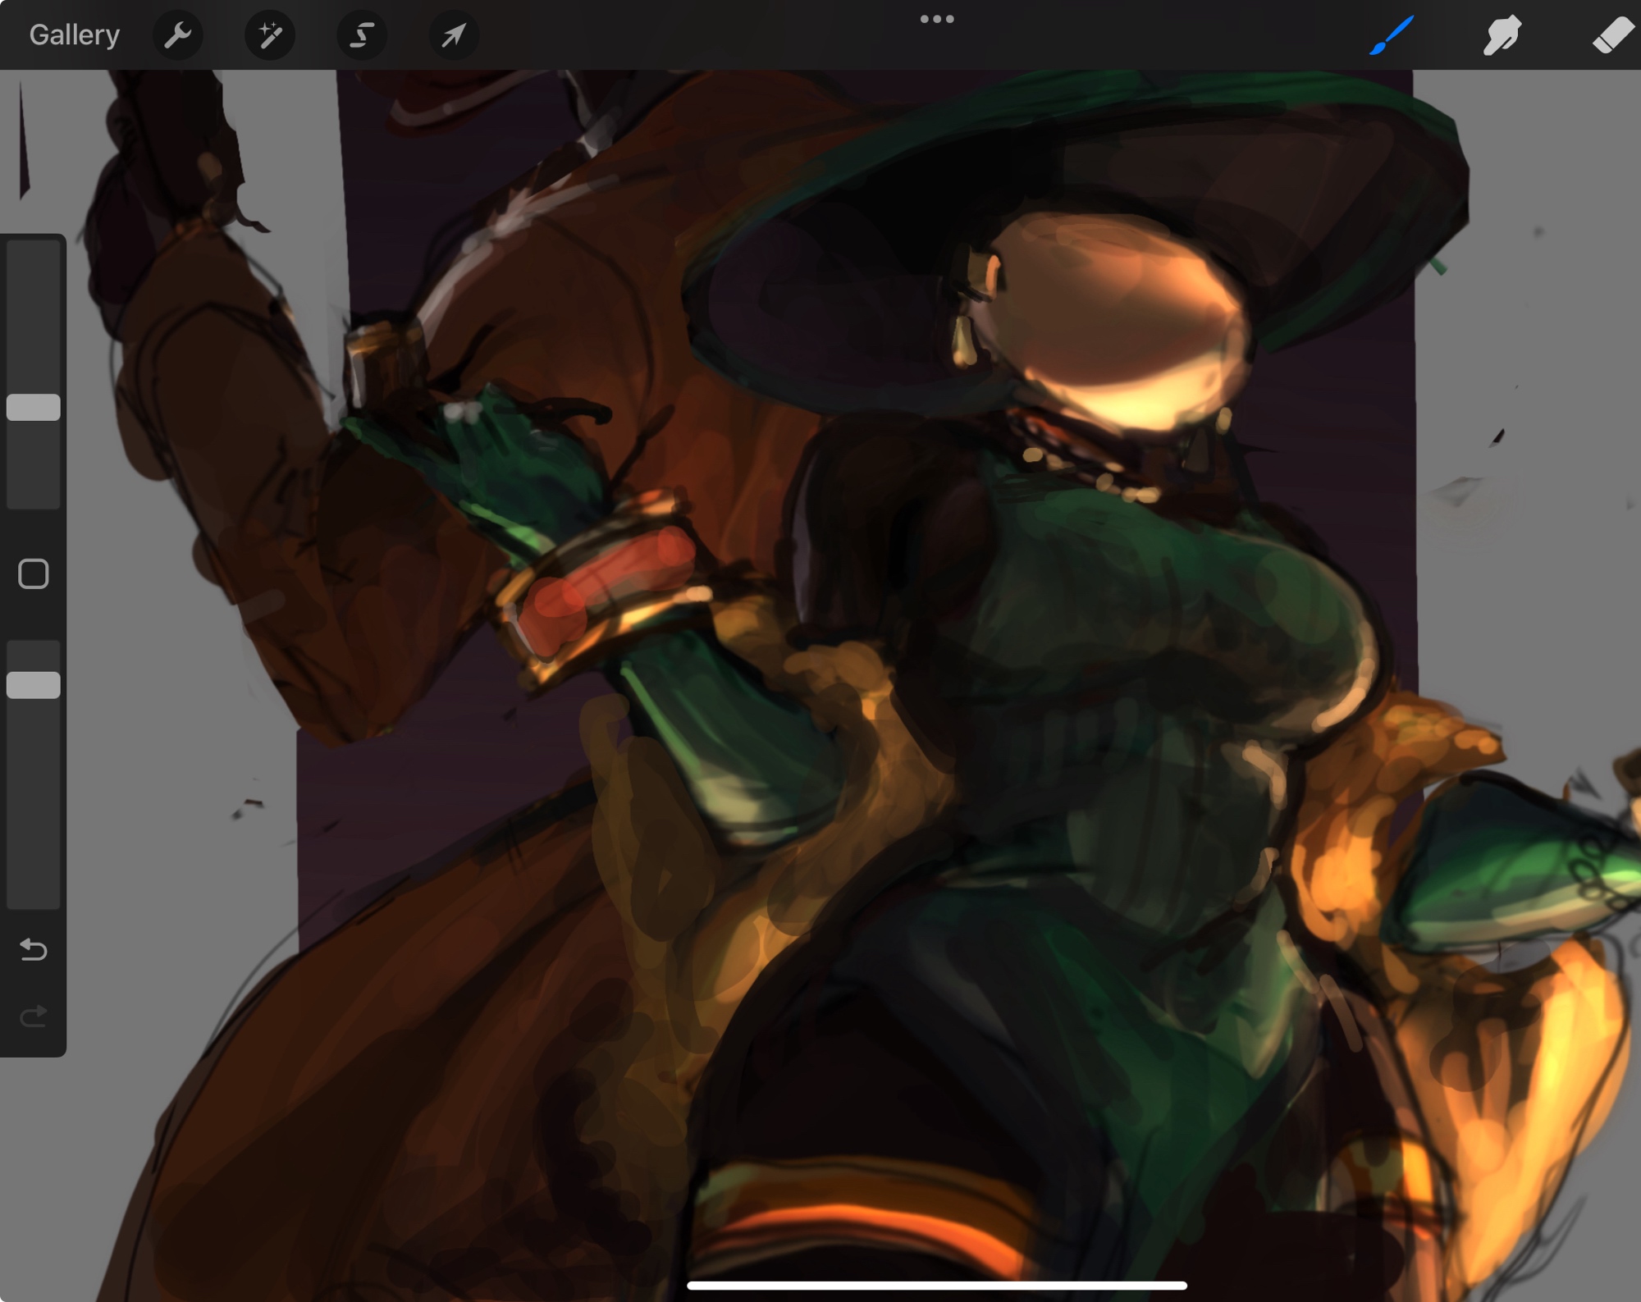Activate the Transform arrow tool
The height and width of the screenshot is (1302, 1641).
pos(454,35)
